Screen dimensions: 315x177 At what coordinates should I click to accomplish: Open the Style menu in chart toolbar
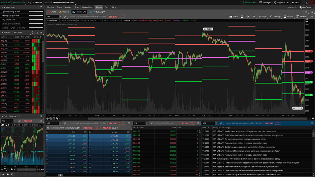point(263,17)
